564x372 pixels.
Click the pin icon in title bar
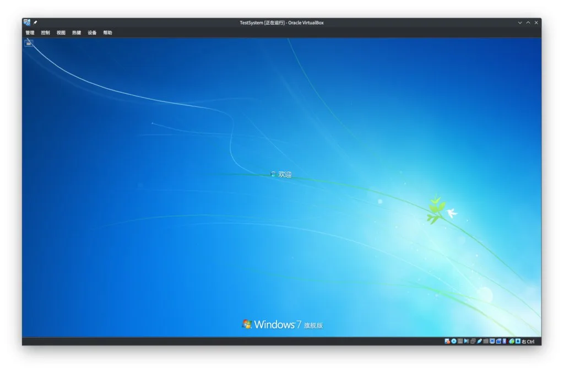35,23
